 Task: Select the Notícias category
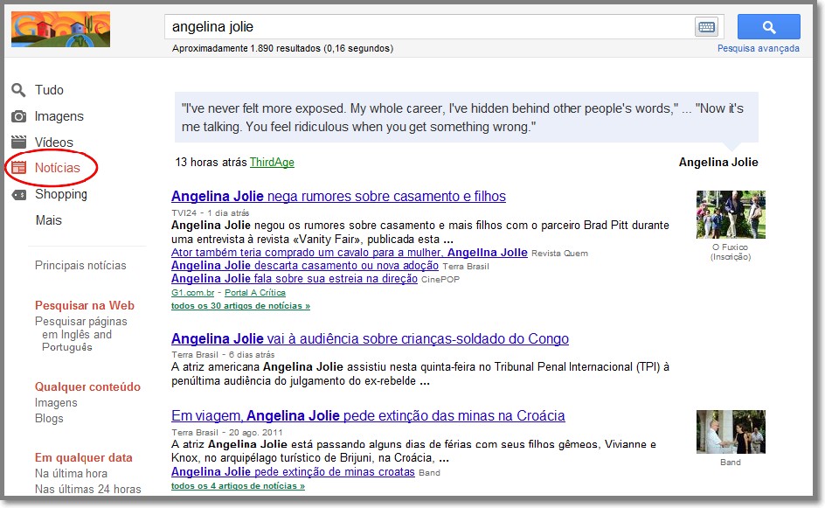[58, 167]
